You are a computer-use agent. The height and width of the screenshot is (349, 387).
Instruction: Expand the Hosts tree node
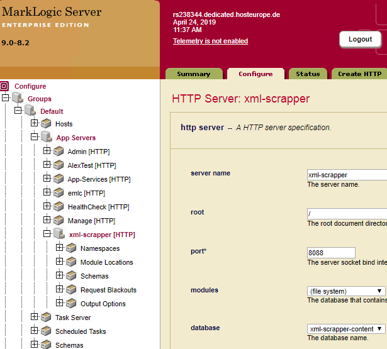coord(35,123)
